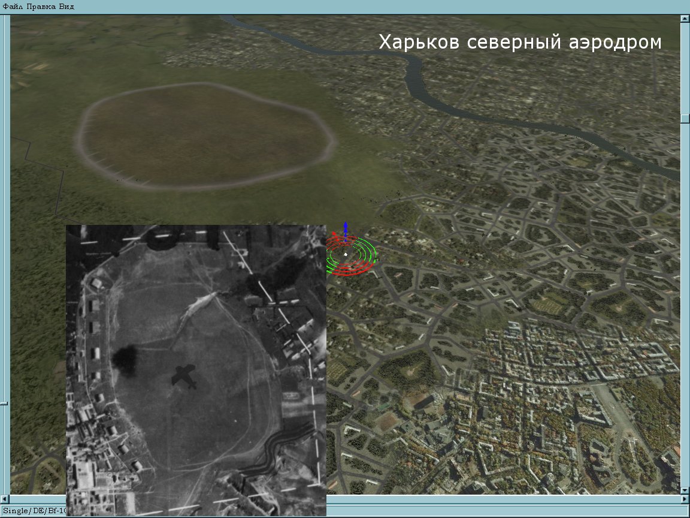Click the black-and-white aerial photo overlay
The width and height of the screenshot is (690, 518).
click(196, 370)
